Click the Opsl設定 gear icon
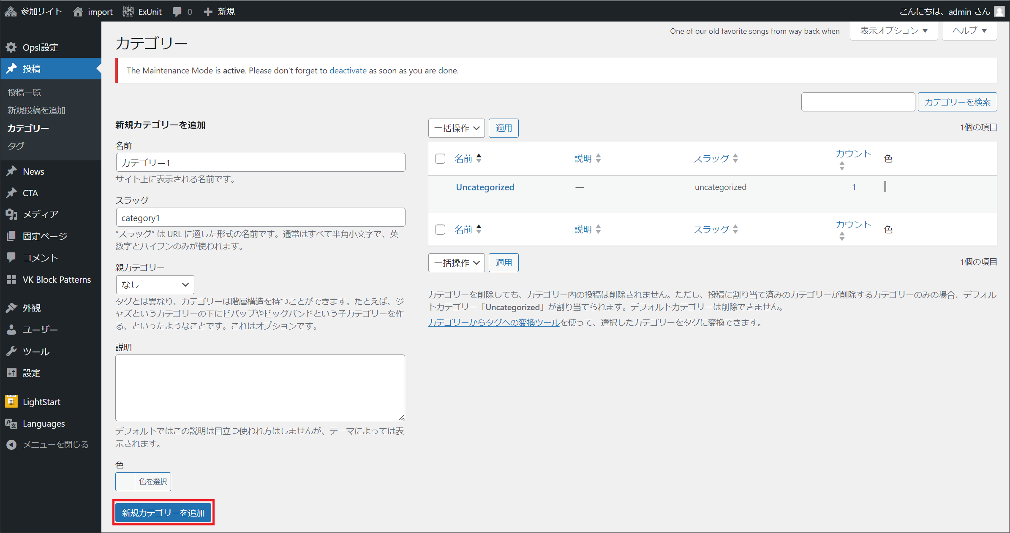The image size is (1010, 533). click(11, 47)
